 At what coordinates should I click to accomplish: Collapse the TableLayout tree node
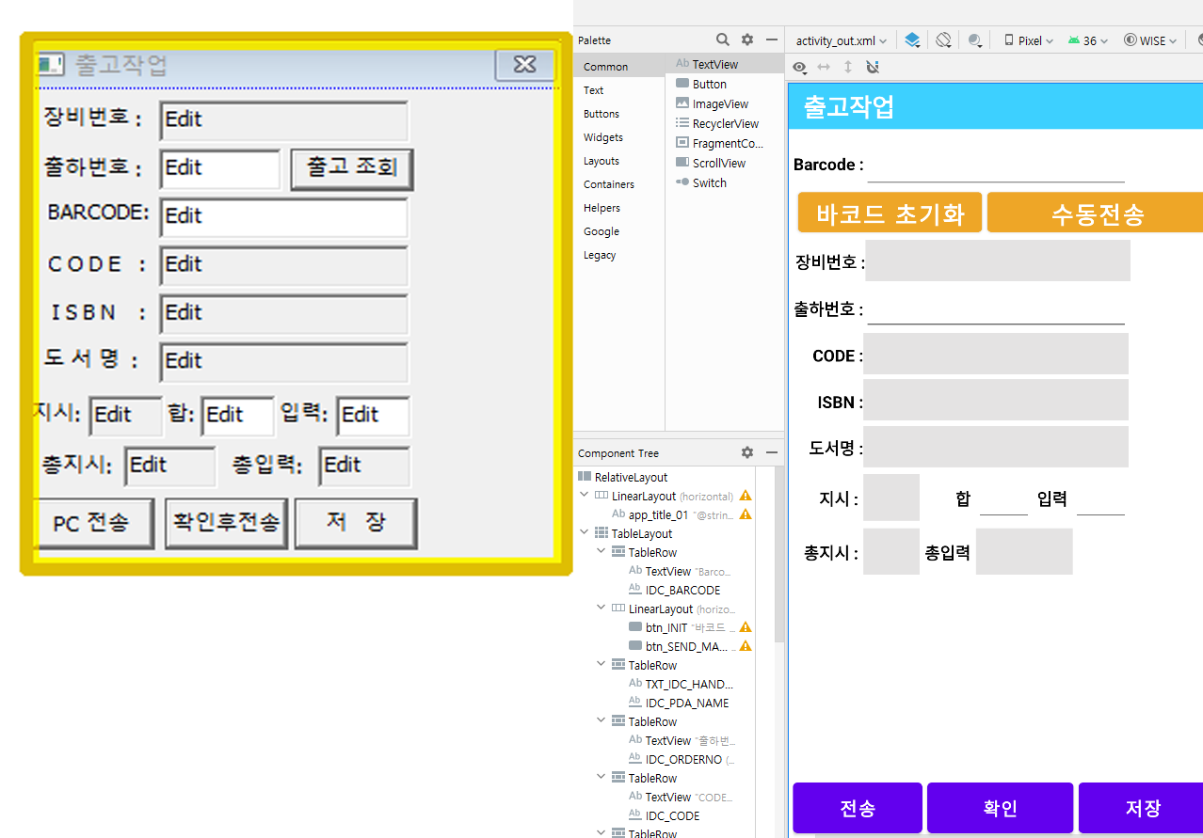pyautogui.click(x=585, y=533)
